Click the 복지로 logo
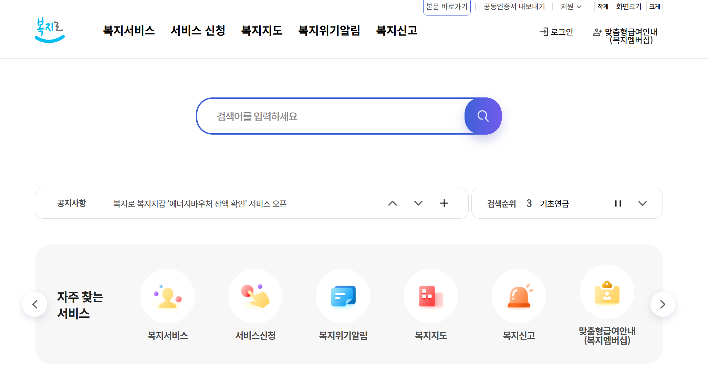 [50, 30]
